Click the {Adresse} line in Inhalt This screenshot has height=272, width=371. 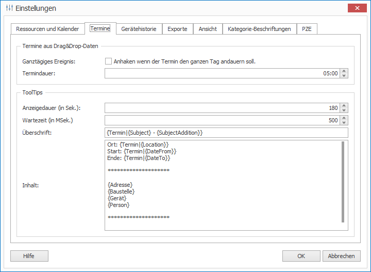tap(120, 185)
